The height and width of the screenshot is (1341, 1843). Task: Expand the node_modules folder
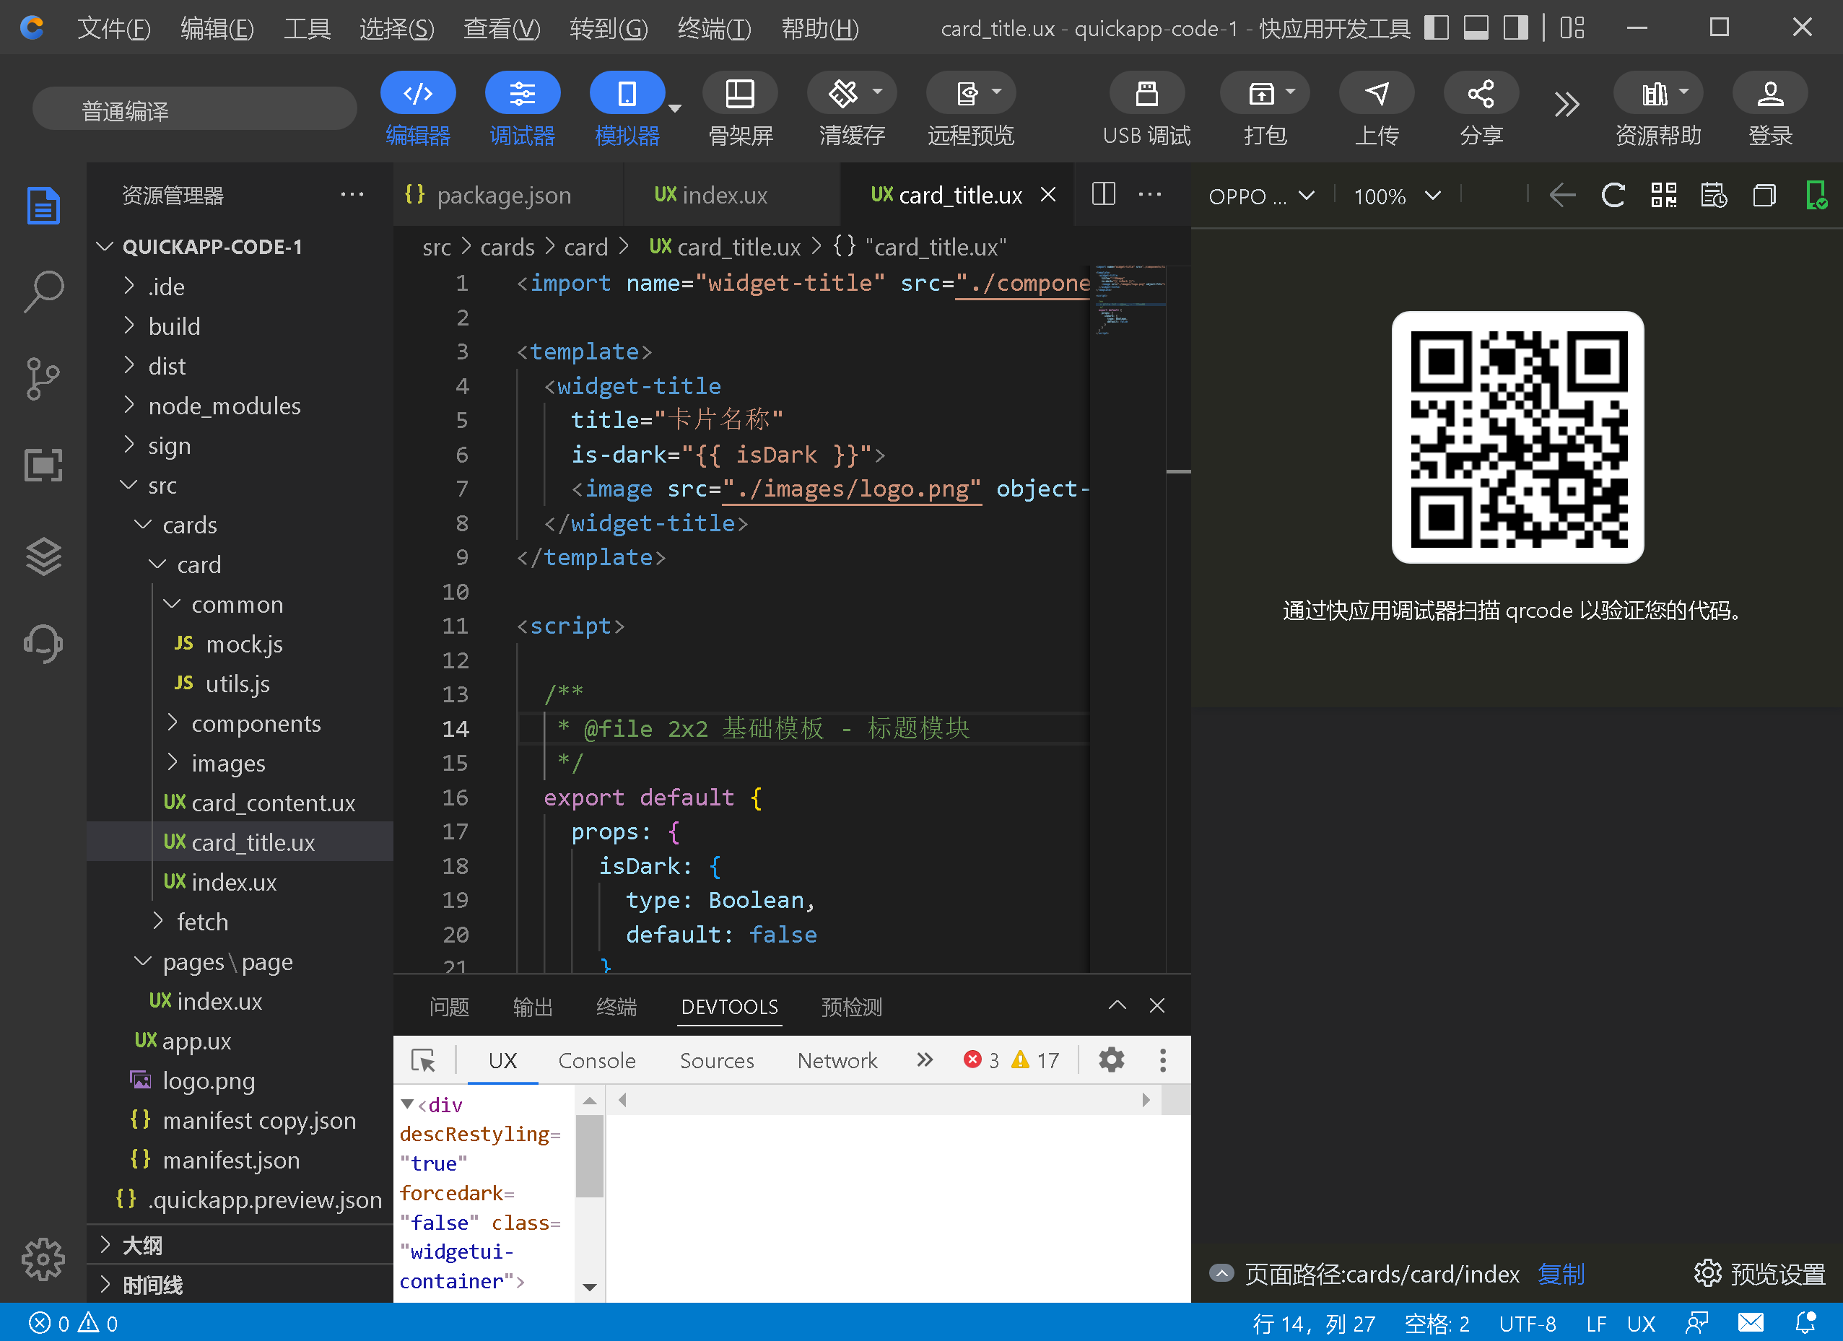[x=224, y=406]
